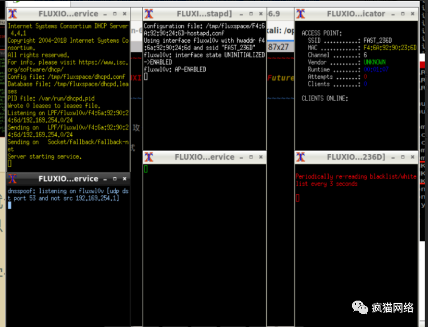Click 'Configuration file: /tmp/fluxspace' line
428x327 pixels.
point(204,26)
